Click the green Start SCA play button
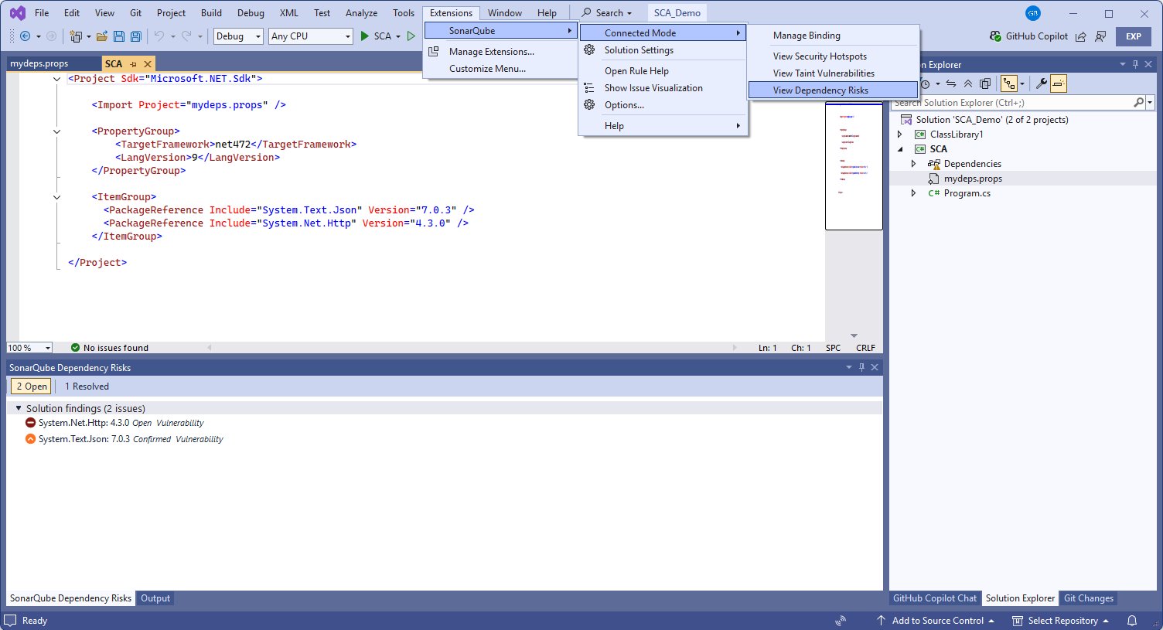Viewport: 1163px width, 630px height. (x=365, y=36)
